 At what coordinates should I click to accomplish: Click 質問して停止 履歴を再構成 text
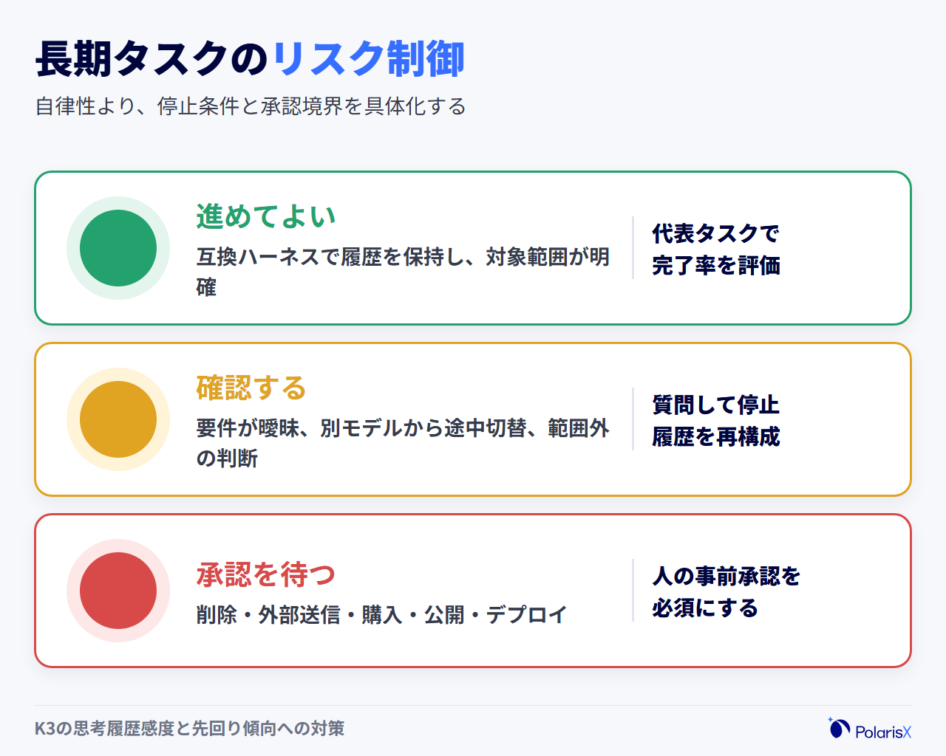(x=716, y=420)
